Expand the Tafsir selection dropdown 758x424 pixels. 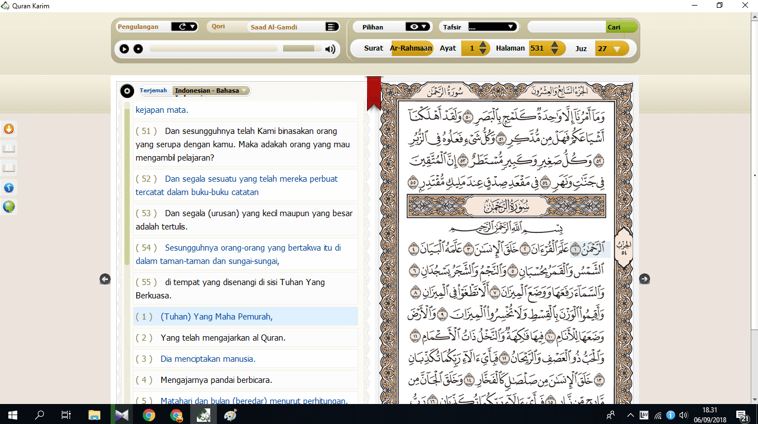pyautogui.click(x=493, y=27)
